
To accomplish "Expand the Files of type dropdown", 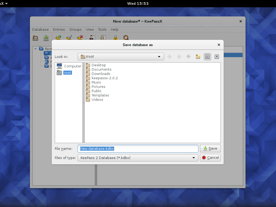I will tap(138, 158).
